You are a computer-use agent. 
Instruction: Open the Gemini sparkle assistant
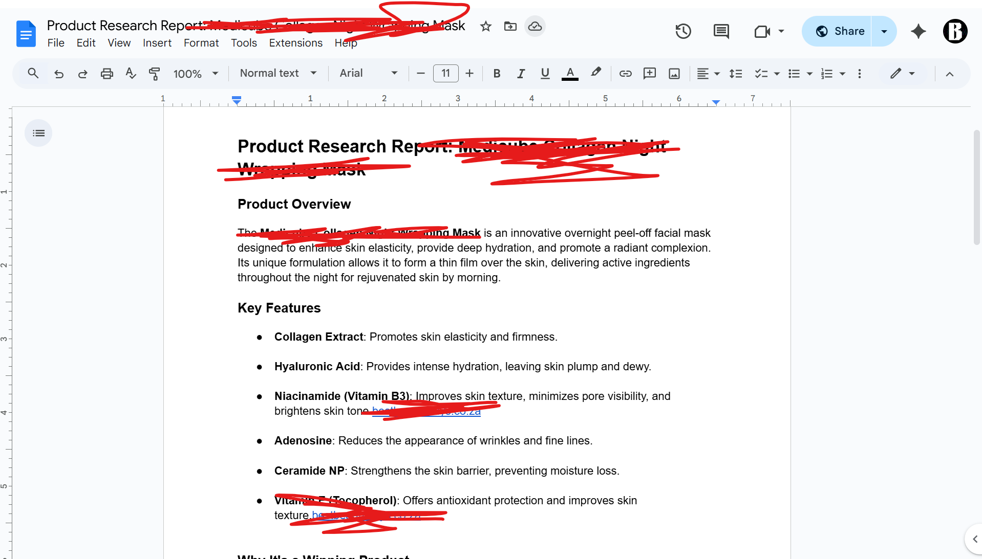(918, 31)
